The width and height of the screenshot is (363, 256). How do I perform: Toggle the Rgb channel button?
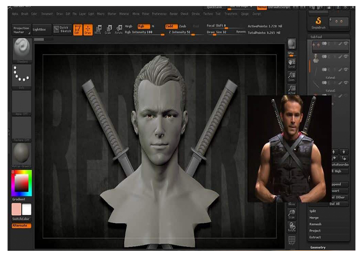point(144,26)
